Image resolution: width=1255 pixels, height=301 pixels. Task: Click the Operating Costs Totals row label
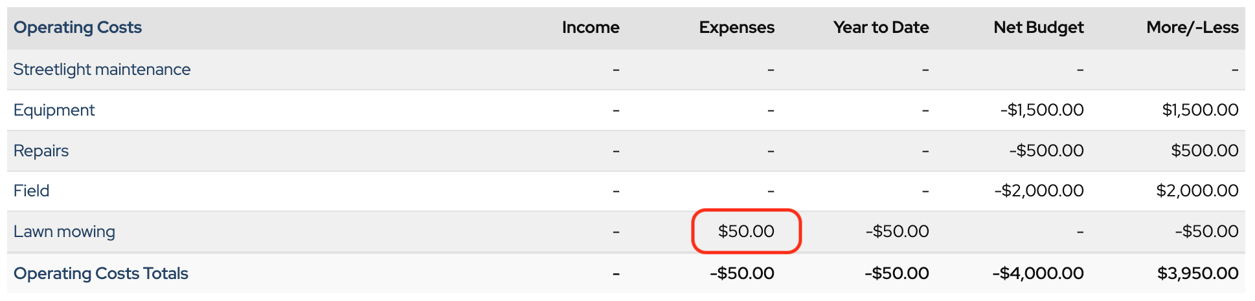[x=100, y=274]
